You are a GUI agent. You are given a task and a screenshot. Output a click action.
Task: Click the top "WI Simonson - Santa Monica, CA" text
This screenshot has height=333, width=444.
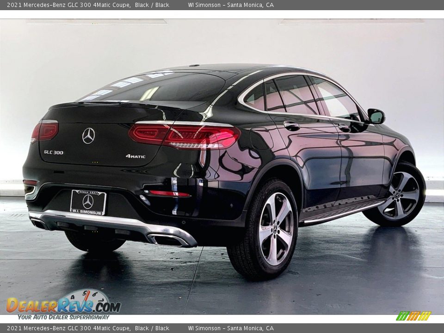(231, 5)
